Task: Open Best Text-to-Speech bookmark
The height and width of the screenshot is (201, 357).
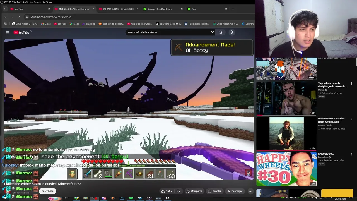Action: tap(111, 24)
